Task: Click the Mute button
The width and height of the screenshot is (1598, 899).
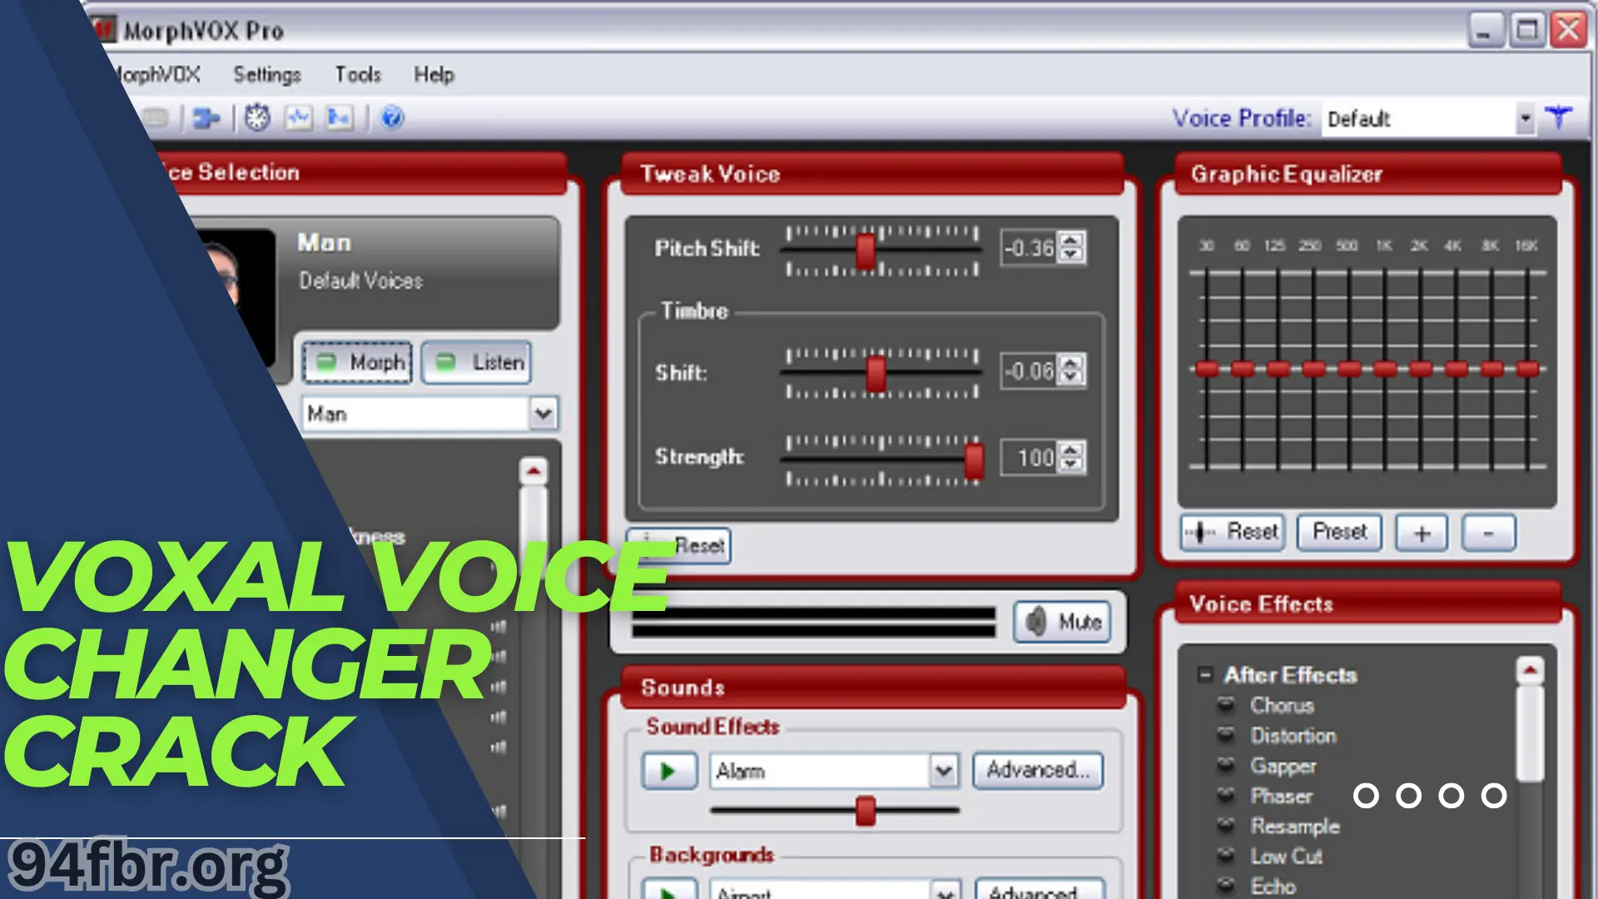Action: click(1062, 622)
